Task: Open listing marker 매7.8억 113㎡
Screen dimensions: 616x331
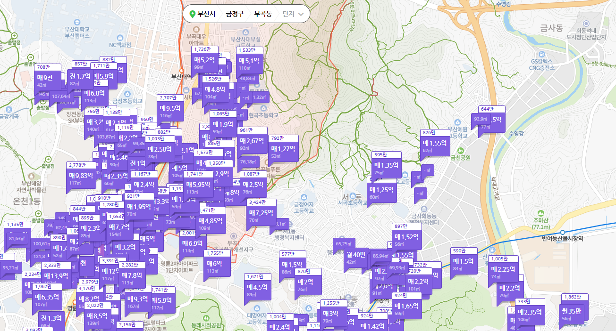Action: pos(132,277)
